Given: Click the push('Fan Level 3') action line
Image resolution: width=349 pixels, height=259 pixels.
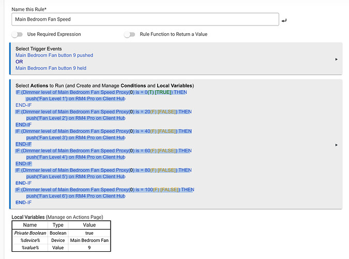Looking at the screenshot, I should (x=75, y=138).
